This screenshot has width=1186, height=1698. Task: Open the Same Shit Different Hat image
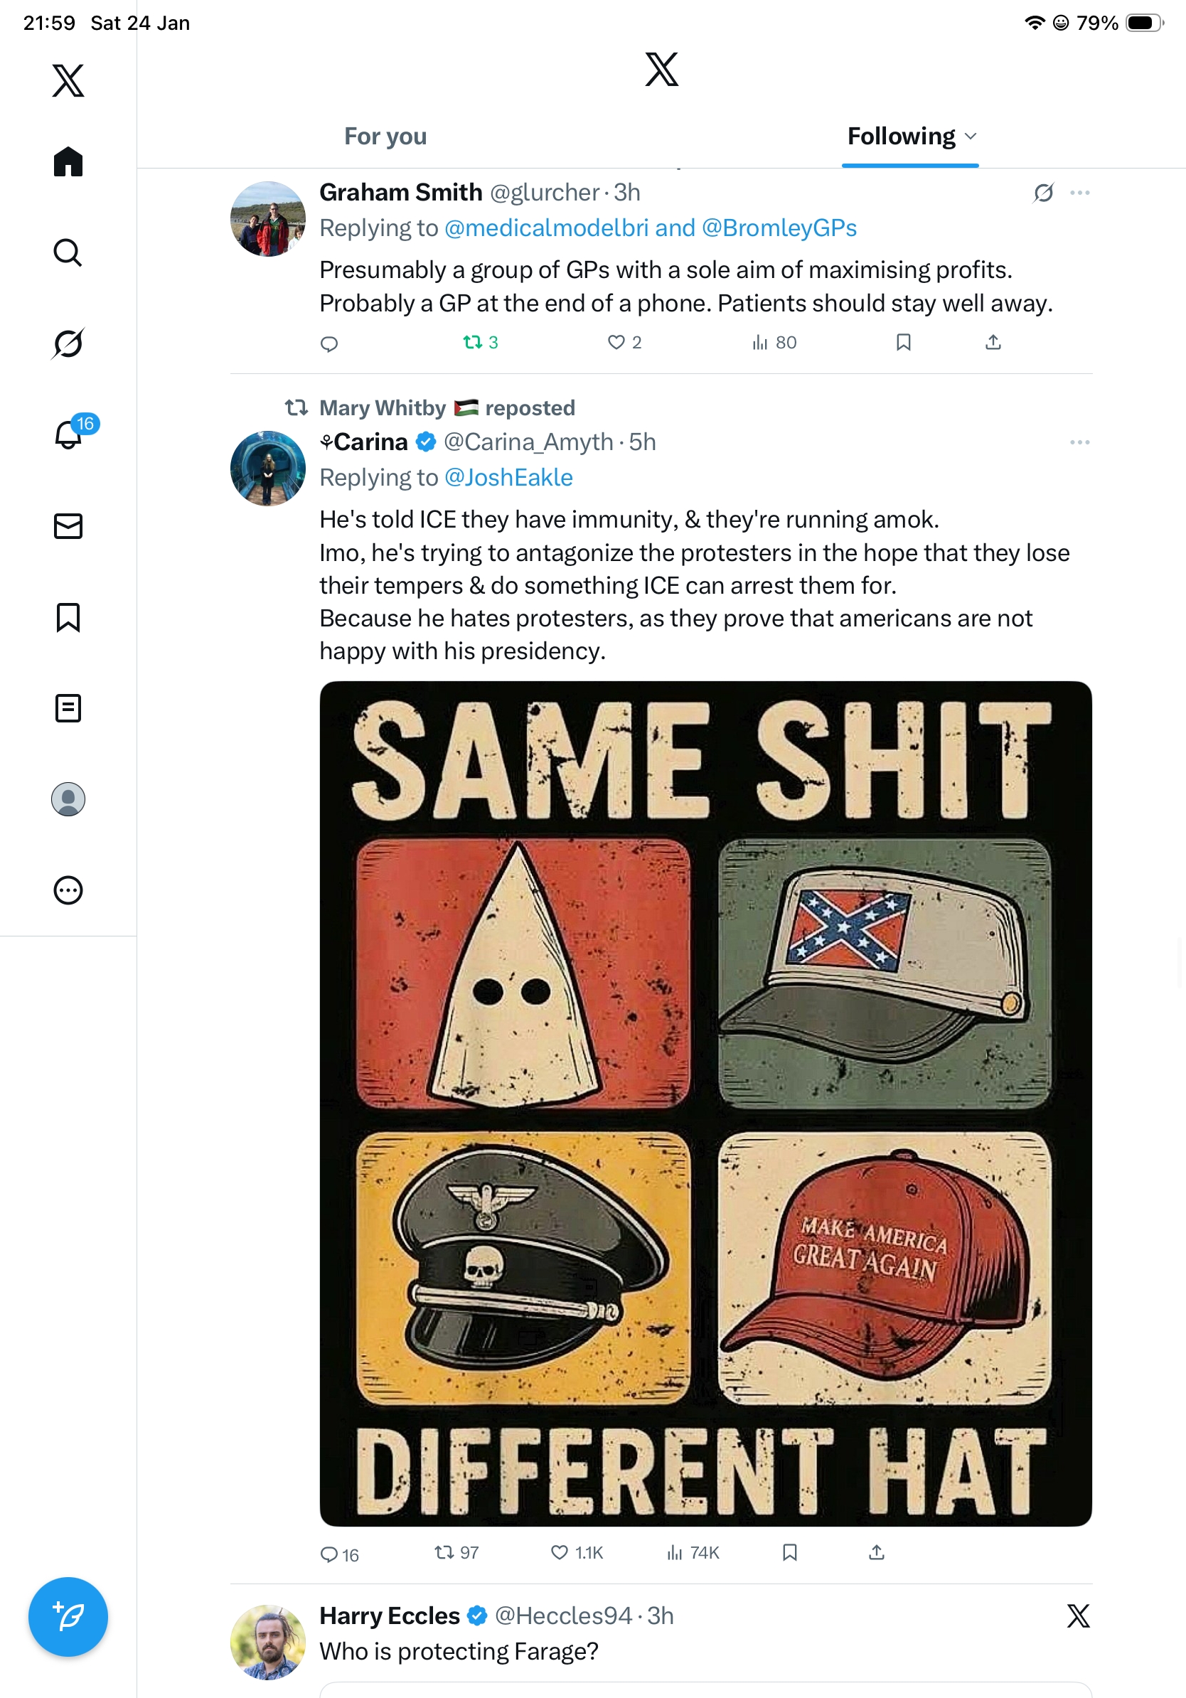coord(705,1104)
